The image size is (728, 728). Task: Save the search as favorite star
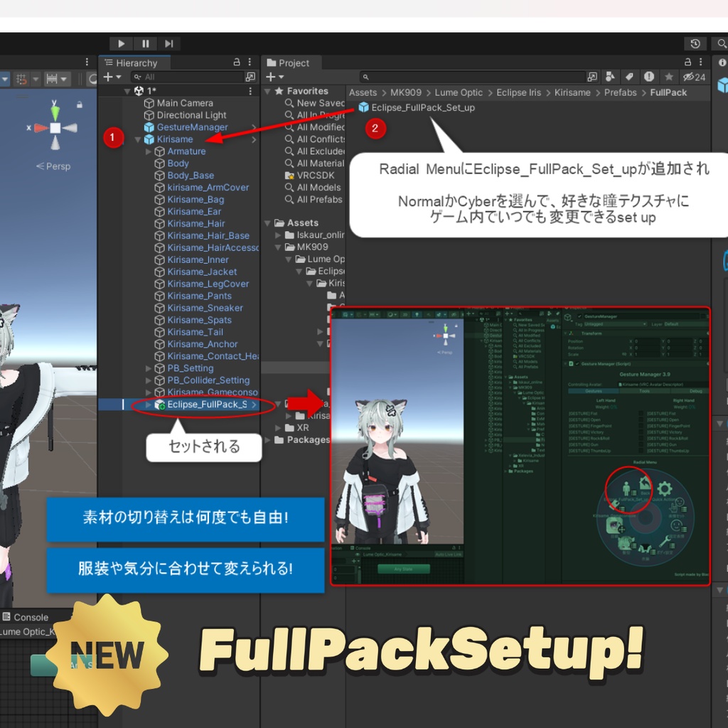[668, 77]
